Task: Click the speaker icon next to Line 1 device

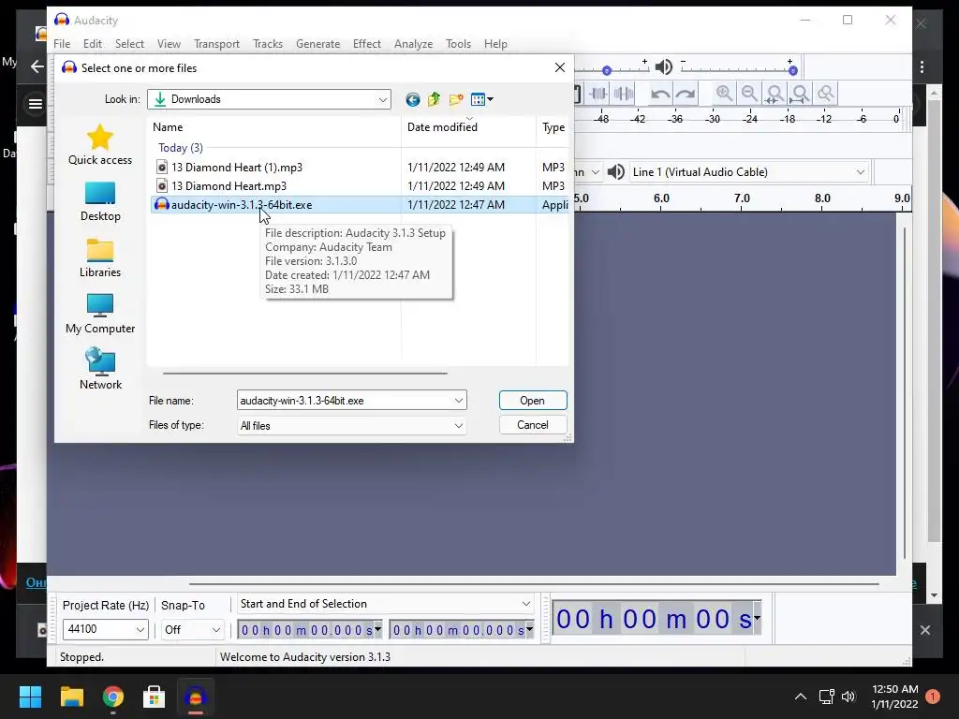Action: coord(616,172)
